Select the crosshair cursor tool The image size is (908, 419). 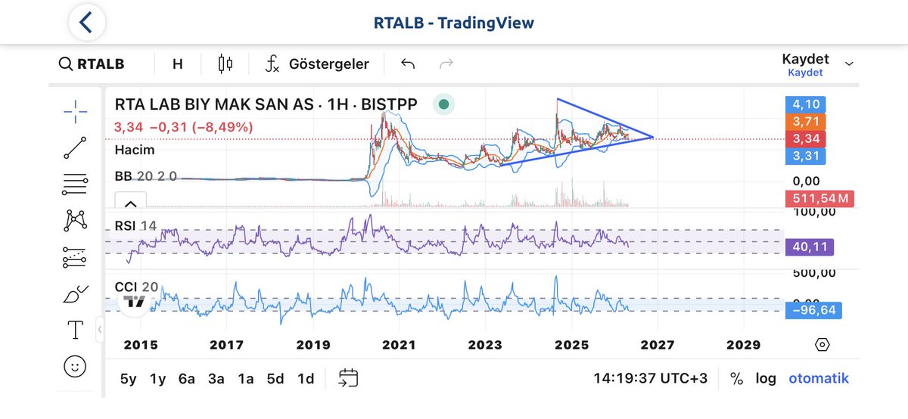[75, 112]
